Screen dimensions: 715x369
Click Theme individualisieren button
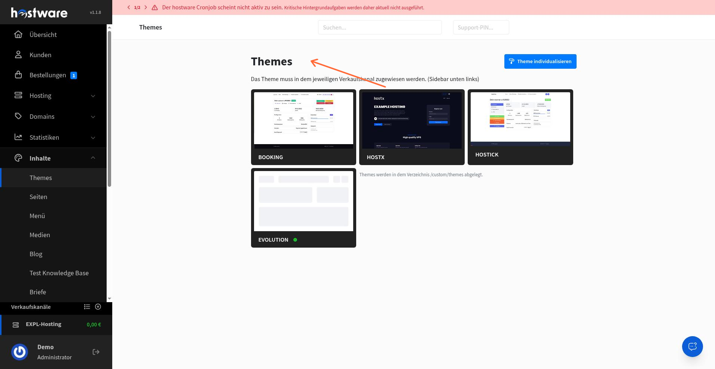[540, 61]
